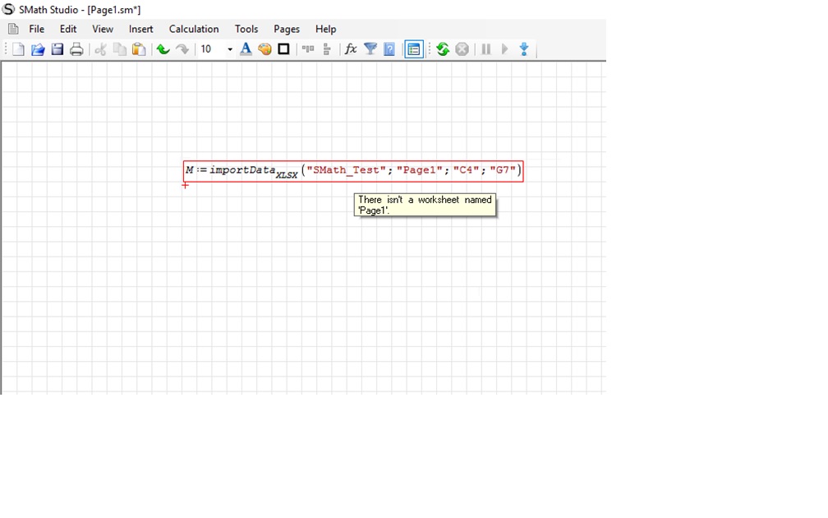Screen dimensions: 828x518
Task: Save the worksheet with the floppy disk icon
Action: point(57,49)
